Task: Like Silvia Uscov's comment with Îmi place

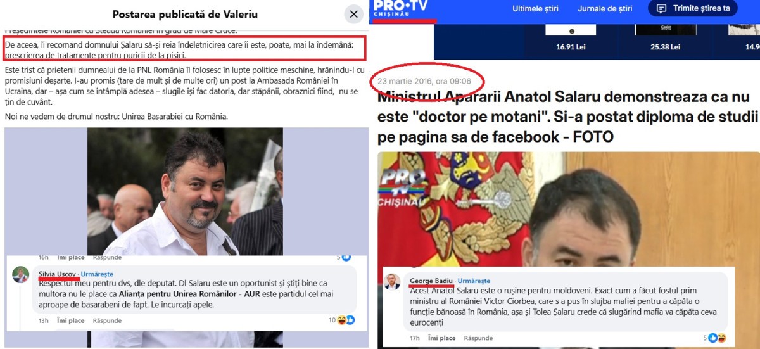Action: click(x=70, y=320)
